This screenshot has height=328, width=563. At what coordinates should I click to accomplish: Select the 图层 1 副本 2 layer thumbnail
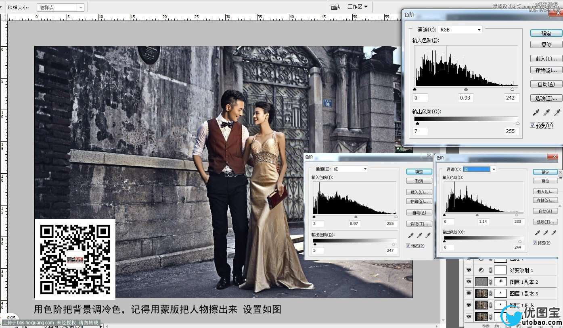point(481,282)
